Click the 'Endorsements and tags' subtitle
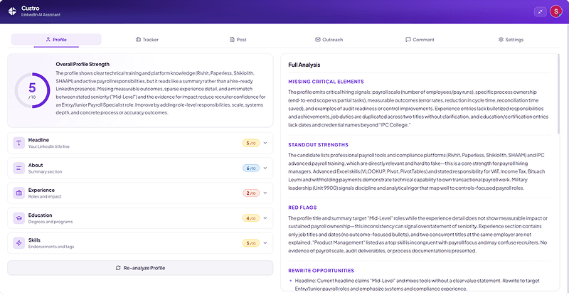This screenshot has height=295, width=569. 51,247
